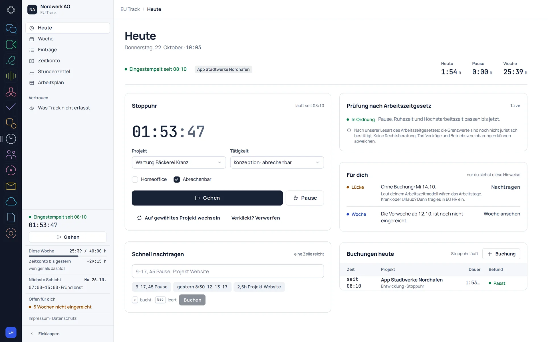
Task: Click the Nachtragen link for the Lücke
Action: pos(505,187)
